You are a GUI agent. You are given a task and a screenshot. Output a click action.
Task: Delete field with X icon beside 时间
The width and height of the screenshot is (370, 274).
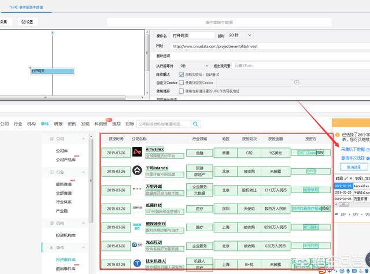[351, 179]
